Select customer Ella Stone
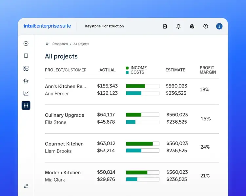The width and height of the screenshot is (246, 196). (55, 122)
